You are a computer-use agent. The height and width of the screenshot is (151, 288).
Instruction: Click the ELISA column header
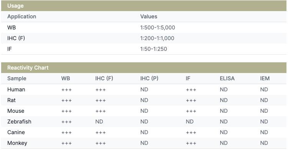click(227, 78)
